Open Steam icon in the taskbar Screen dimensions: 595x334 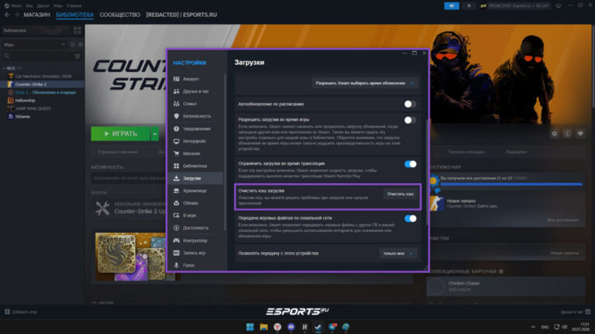318,327
